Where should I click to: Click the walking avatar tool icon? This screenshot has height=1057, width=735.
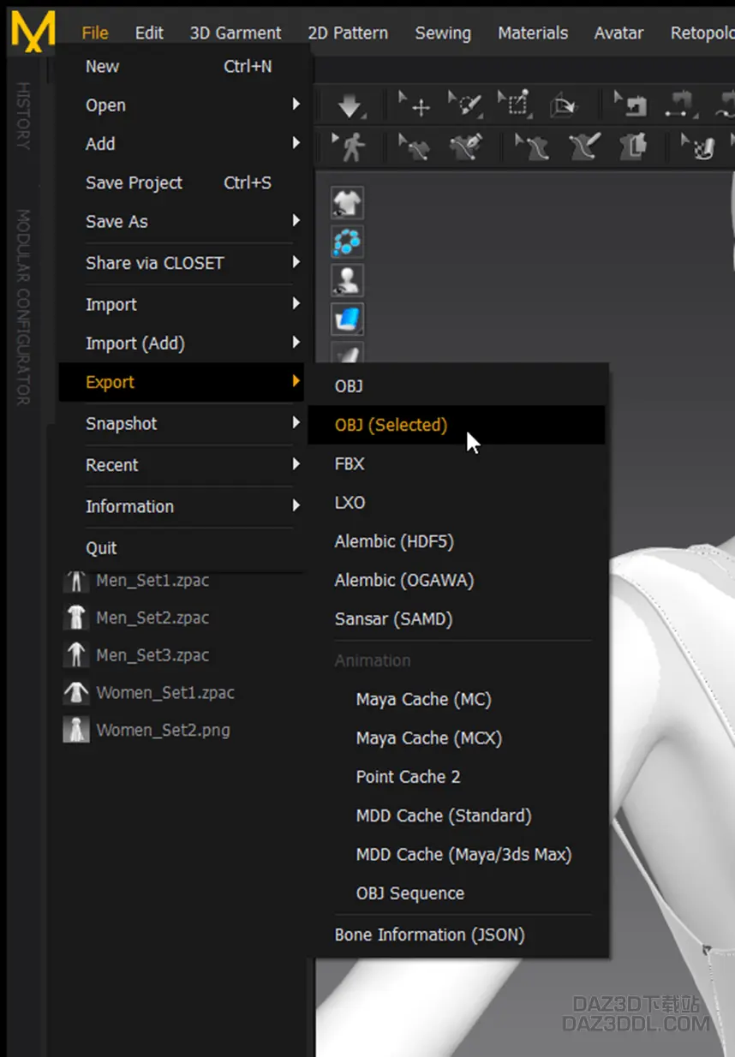[x=349, y=147]
